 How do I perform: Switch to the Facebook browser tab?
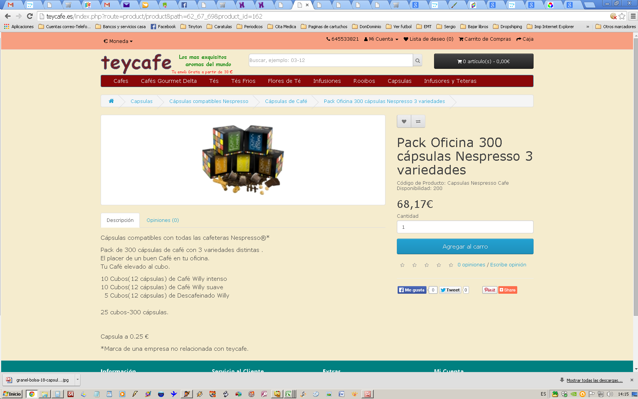(184, 5)
